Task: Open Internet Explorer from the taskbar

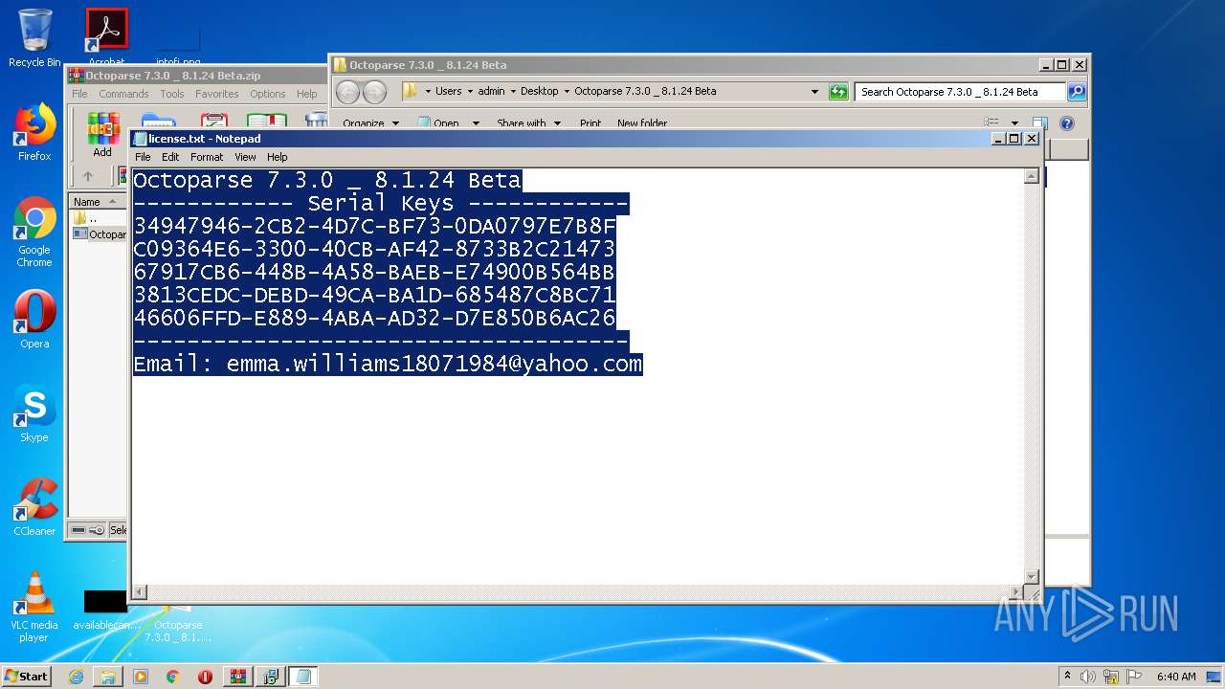Action: click(x=76, y=677)
